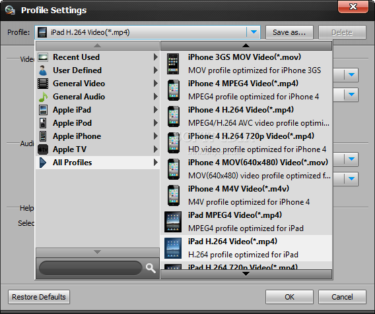Click the iPhone 3GS MOV Video phone icon
The image size is (375, 314).
tap(173, 64)
